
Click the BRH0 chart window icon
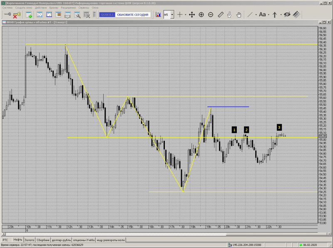pyautogui.click(x=4, y=22)
